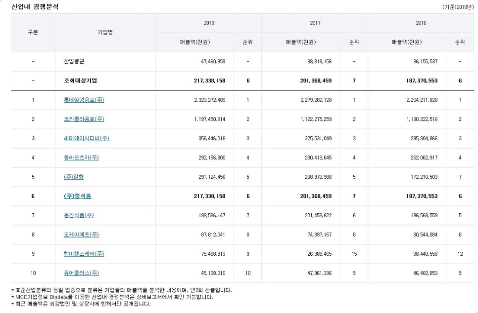
Task: Select 2018 sales value 45,108,010
Action: (213, 273)
